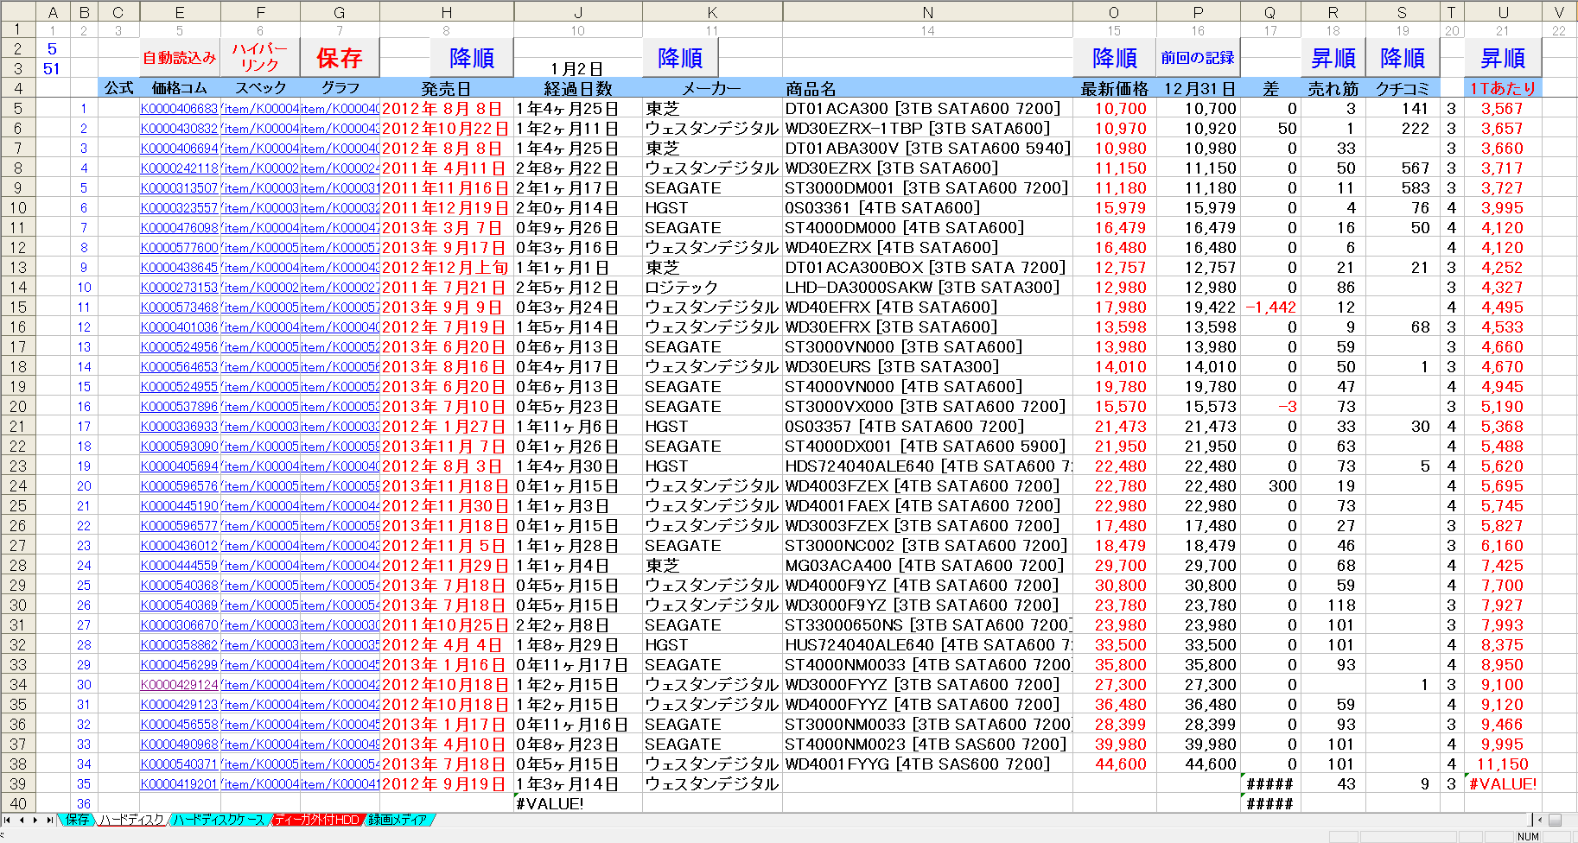The image size is (1578, 843).
Task: Open the K0000429124 price link
Action: pos(179,685)
